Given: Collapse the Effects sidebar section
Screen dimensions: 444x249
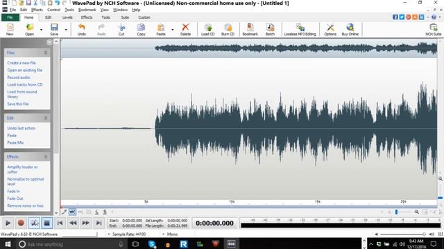Looking at the screenshot, I should (x=46, y=157).
